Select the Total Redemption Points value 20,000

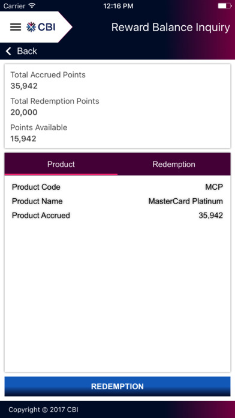tap(24, 112)
